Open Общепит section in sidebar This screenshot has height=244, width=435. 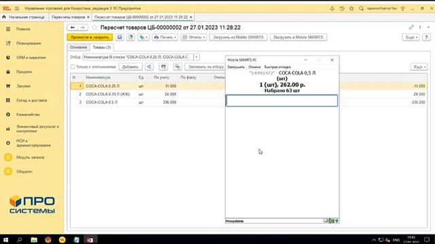24,171
